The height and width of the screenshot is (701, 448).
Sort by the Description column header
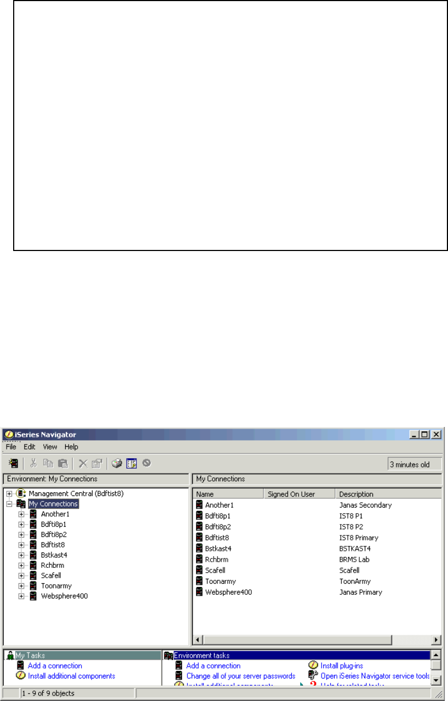389,494
